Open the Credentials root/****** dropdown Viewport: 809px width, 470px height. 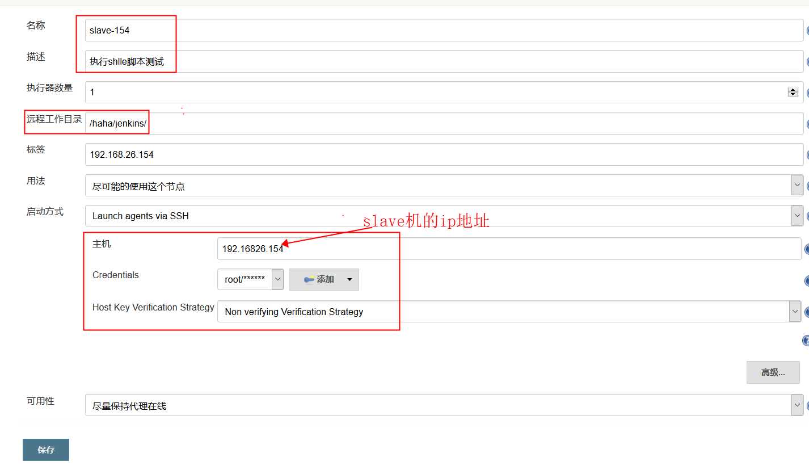click(x=250, y=279)
